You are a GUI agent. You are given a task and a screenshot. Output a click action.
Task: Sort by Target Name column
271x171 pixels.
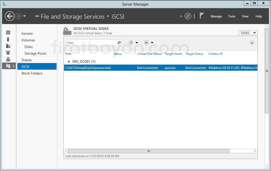173,54
